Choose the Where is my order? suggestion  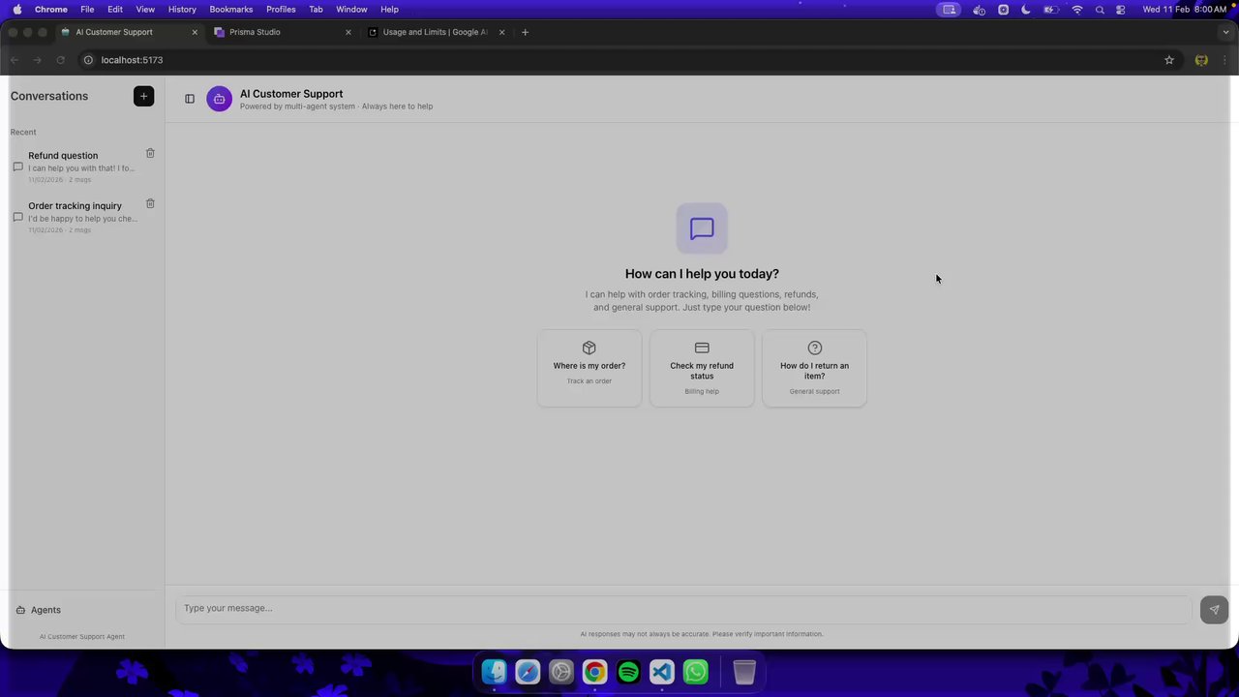[589, 368]
